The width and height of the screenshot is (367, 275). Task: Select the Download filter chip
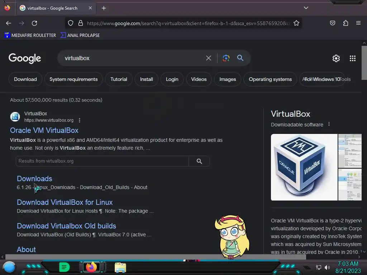point(25,79)
